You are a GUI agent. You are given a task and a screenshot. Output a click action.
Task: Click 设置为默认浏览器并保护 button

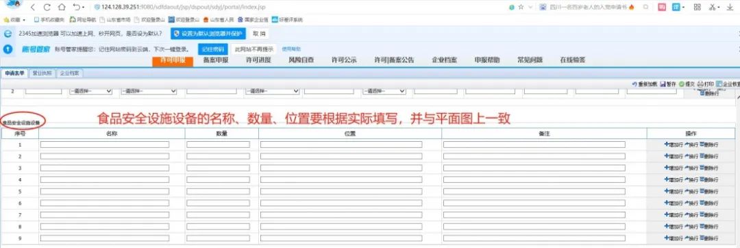pyautogui.click(x=208, y=34)
